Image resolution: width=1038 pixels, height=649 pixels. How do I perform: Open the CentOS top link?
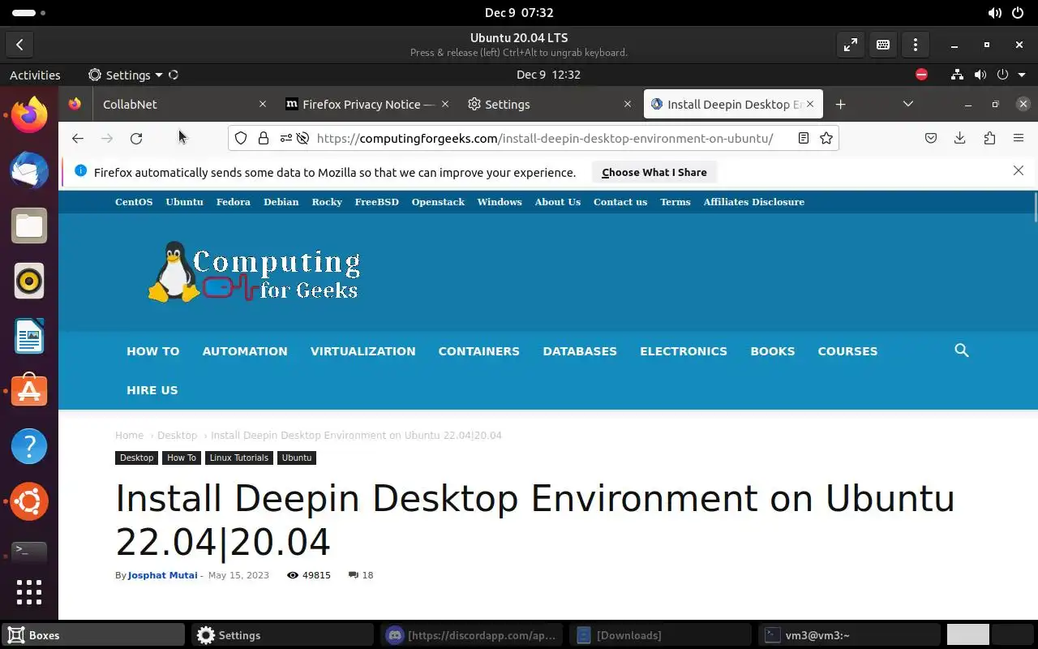tap(134, 202)
